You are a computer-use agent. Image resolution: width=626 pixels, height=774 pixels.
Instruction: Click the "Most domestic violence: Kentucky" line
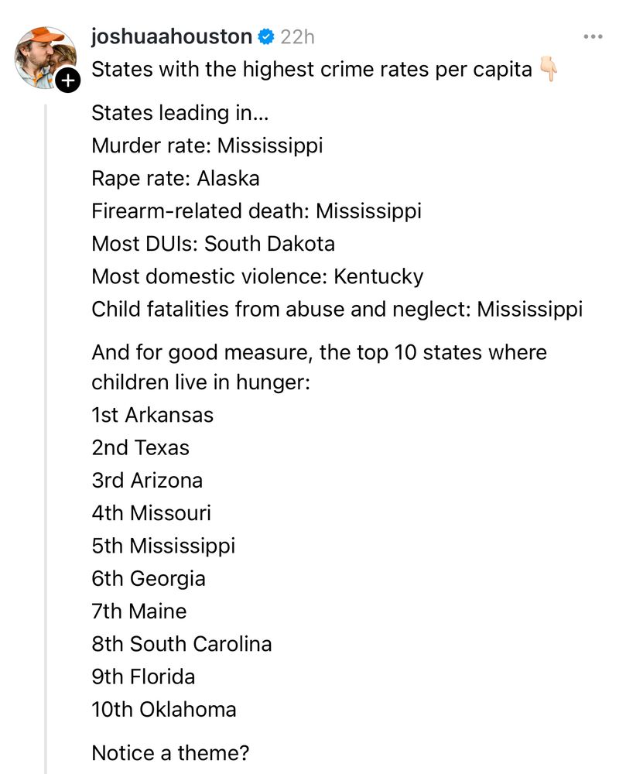(x=257, y=276)
